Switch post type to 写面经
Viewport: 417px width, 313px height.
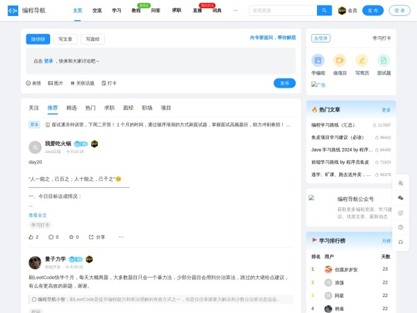pyautogui.click(x=92, y=39)
